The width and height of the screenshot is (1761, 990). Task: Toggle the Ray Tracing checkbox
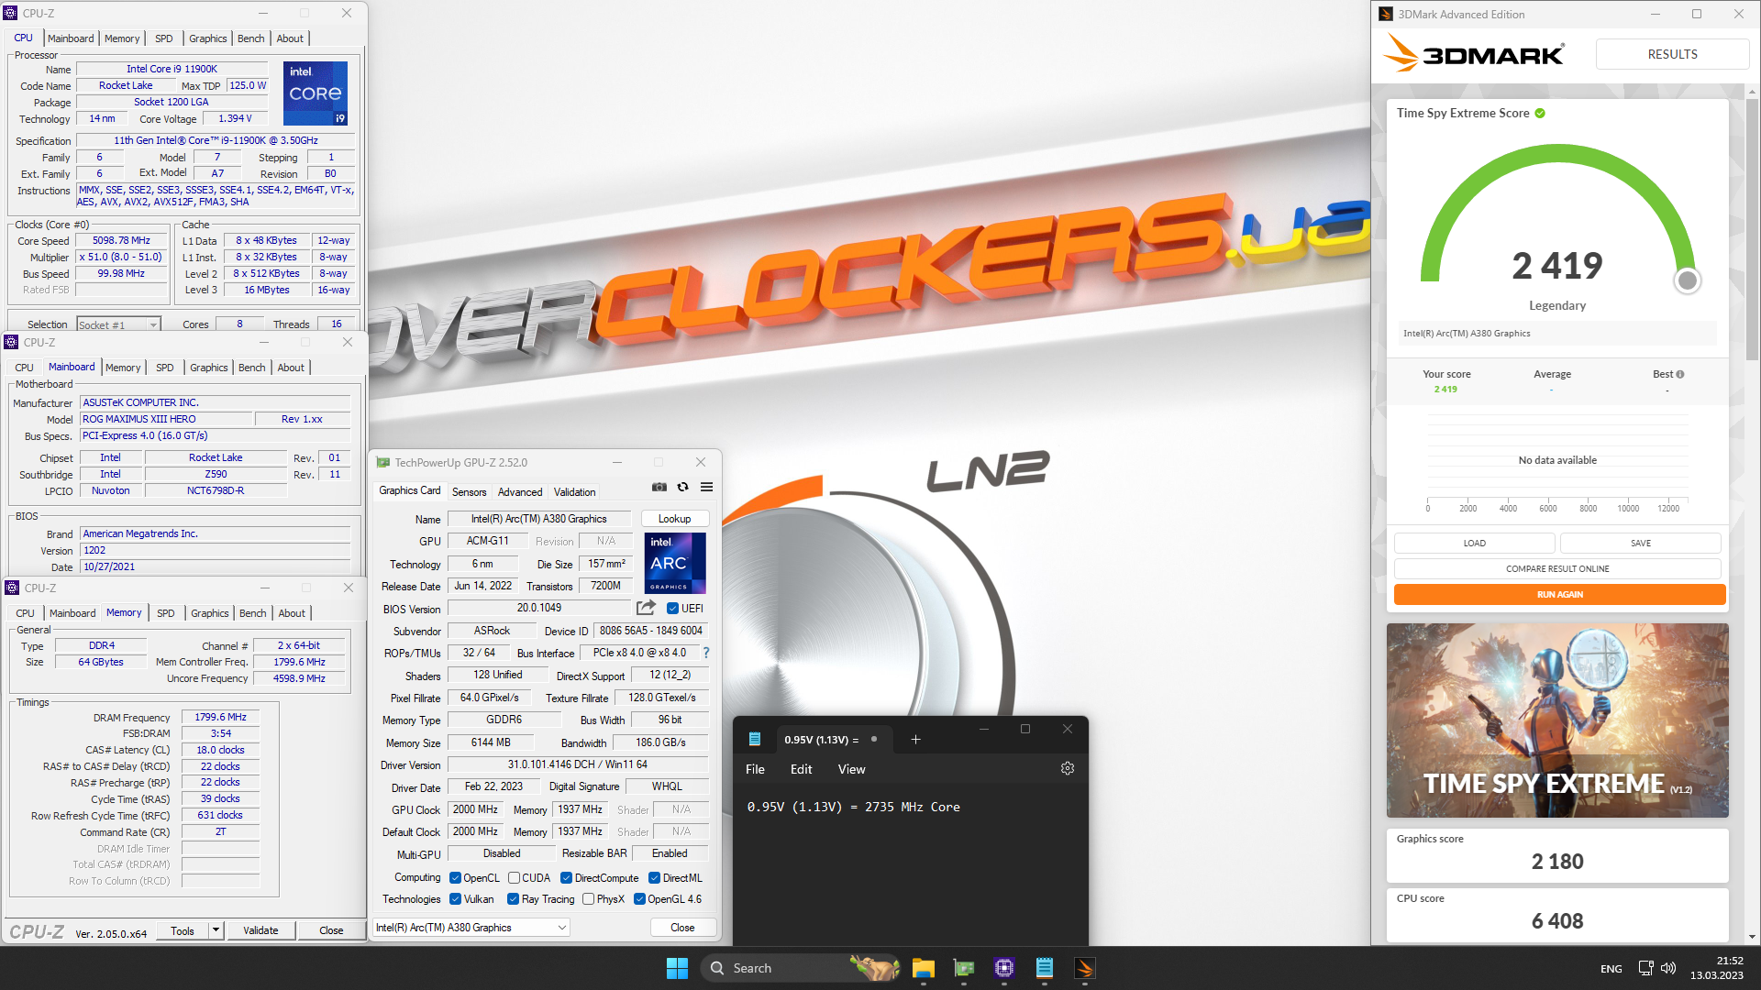click(x=513, y=899)
